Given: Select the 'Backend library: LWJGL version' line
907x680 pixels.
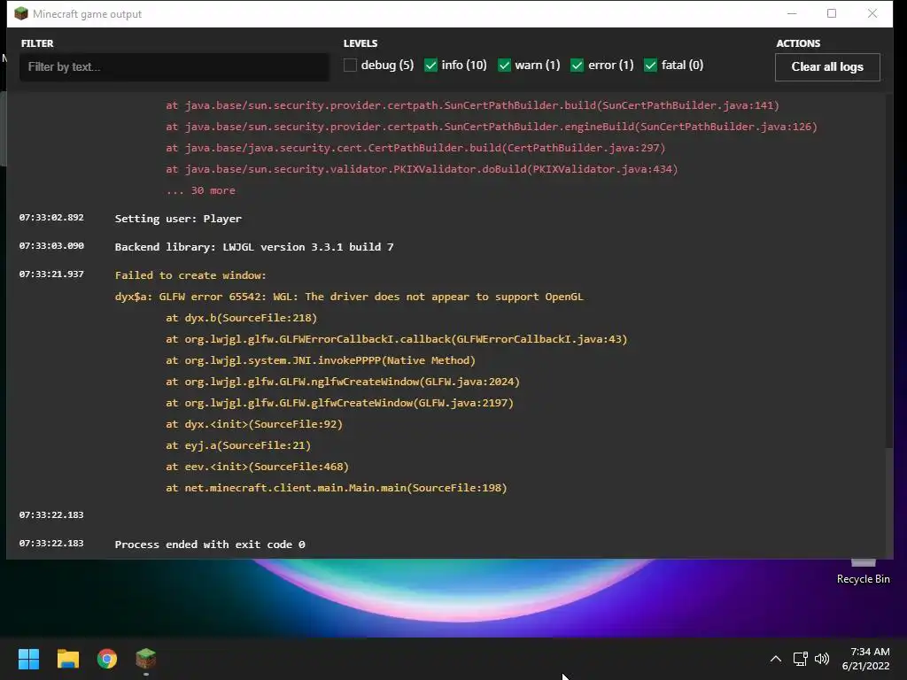Looking at the screenshot, I should click(254, 247).
